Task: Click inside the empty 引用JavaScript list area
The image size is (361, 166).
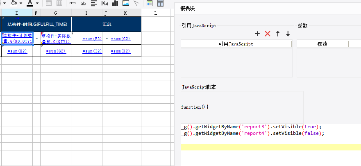Action: pos(236,63)
